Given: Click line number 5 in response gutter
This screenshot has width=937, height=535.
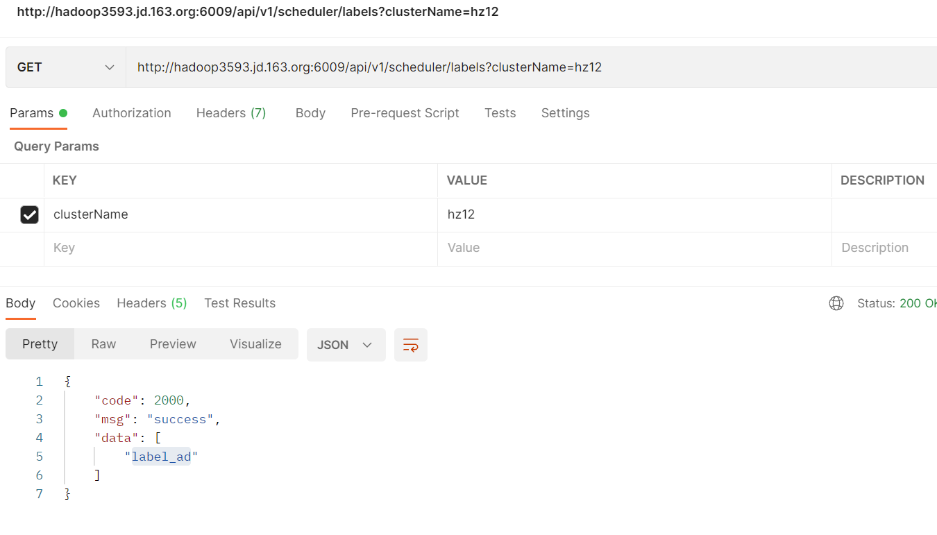Looking at the screenshot, I should coord(40,457).
